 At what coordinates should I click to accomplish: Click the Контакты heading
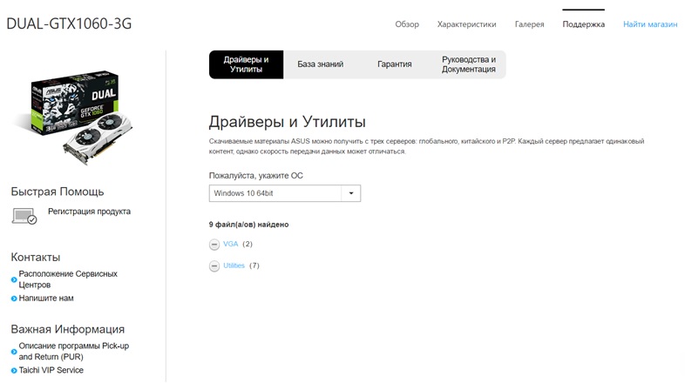point(36,257)
